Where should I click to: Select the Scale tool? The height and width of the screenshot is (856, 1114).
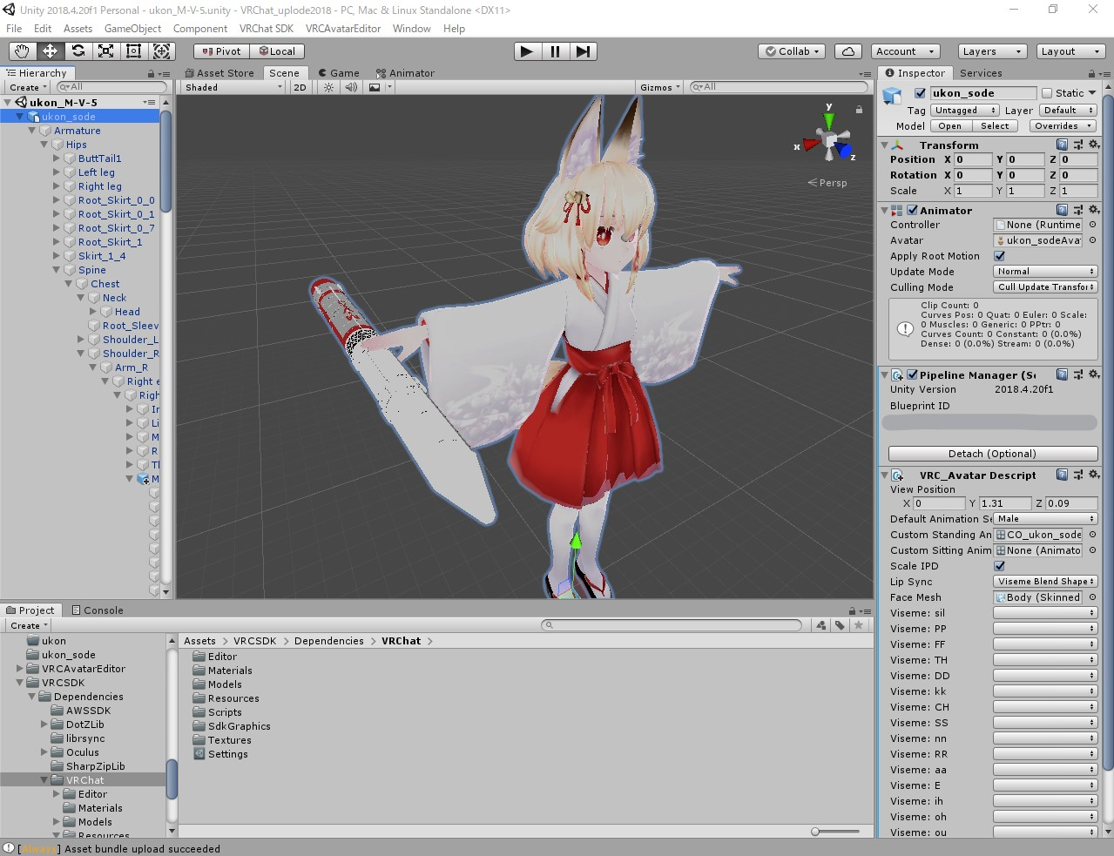pos(105,51)
